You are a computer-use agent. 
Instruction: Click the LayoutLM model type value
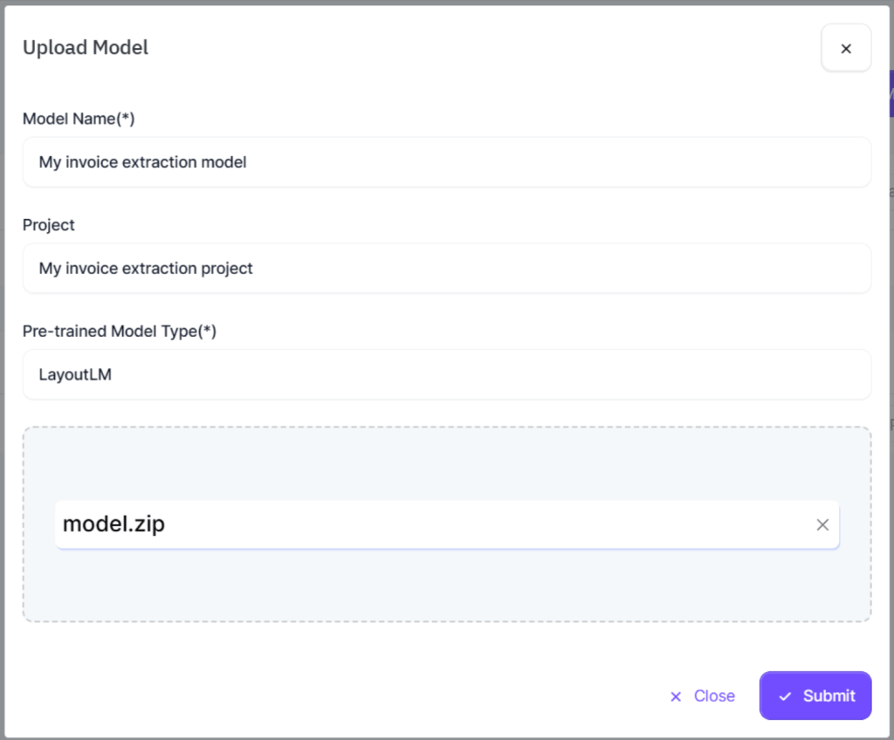click(x=75, y=375)
